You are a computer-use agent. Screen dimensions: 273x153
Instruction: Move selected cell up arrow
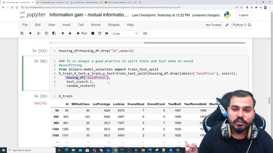click(x=63, y=33)
